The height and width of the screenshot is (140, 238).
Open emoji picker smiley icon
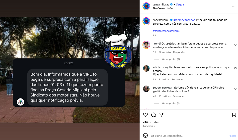145,136
